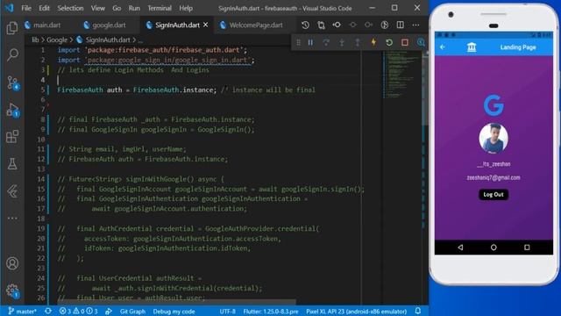
Task: Open the Edit menu
Action: tap(44, 8)
